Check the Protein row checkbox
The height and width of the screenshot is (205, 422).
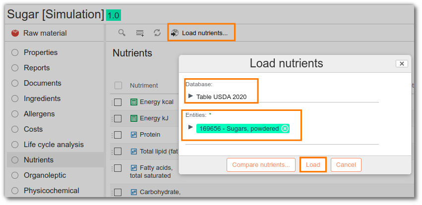[118, 135]
